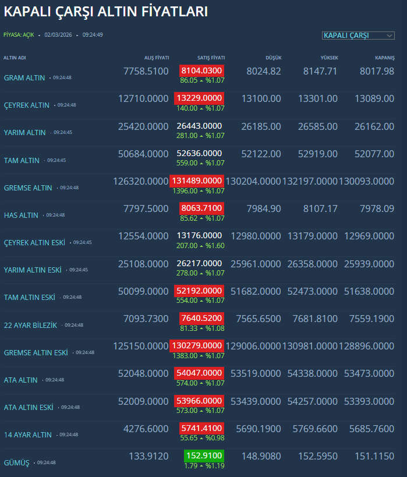The height and width of the screenshot is (477, 407).
Task: Open the 22 AYAR BİLEZİK row
Action: [x=31, y=326]
